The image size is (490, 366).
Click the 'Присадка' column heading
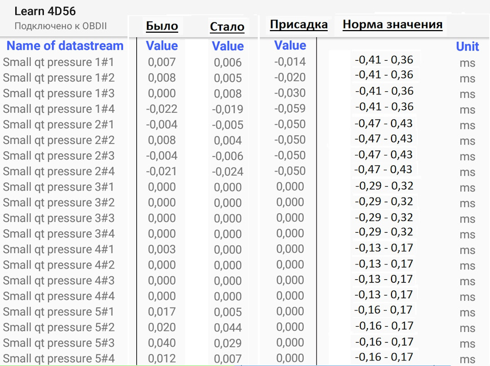pos(299,25)
